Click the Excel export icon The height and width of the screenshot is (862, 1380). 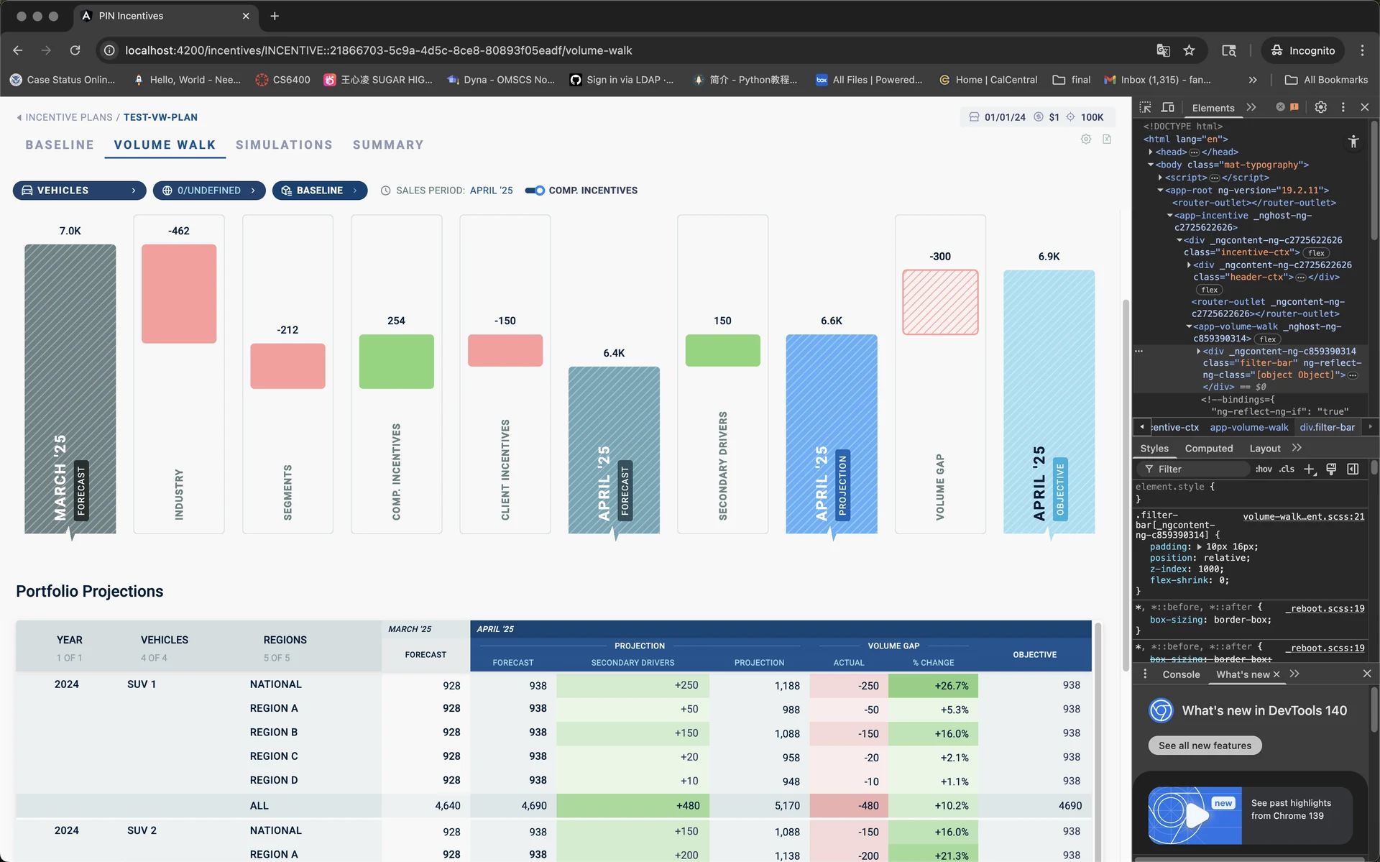1107,139
